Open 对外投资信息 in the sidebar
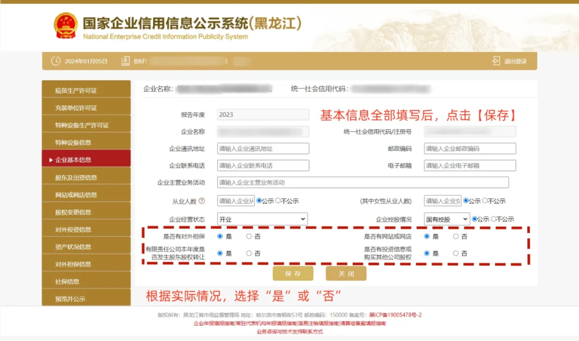579x341 pixels. click(x=86, y=229)
